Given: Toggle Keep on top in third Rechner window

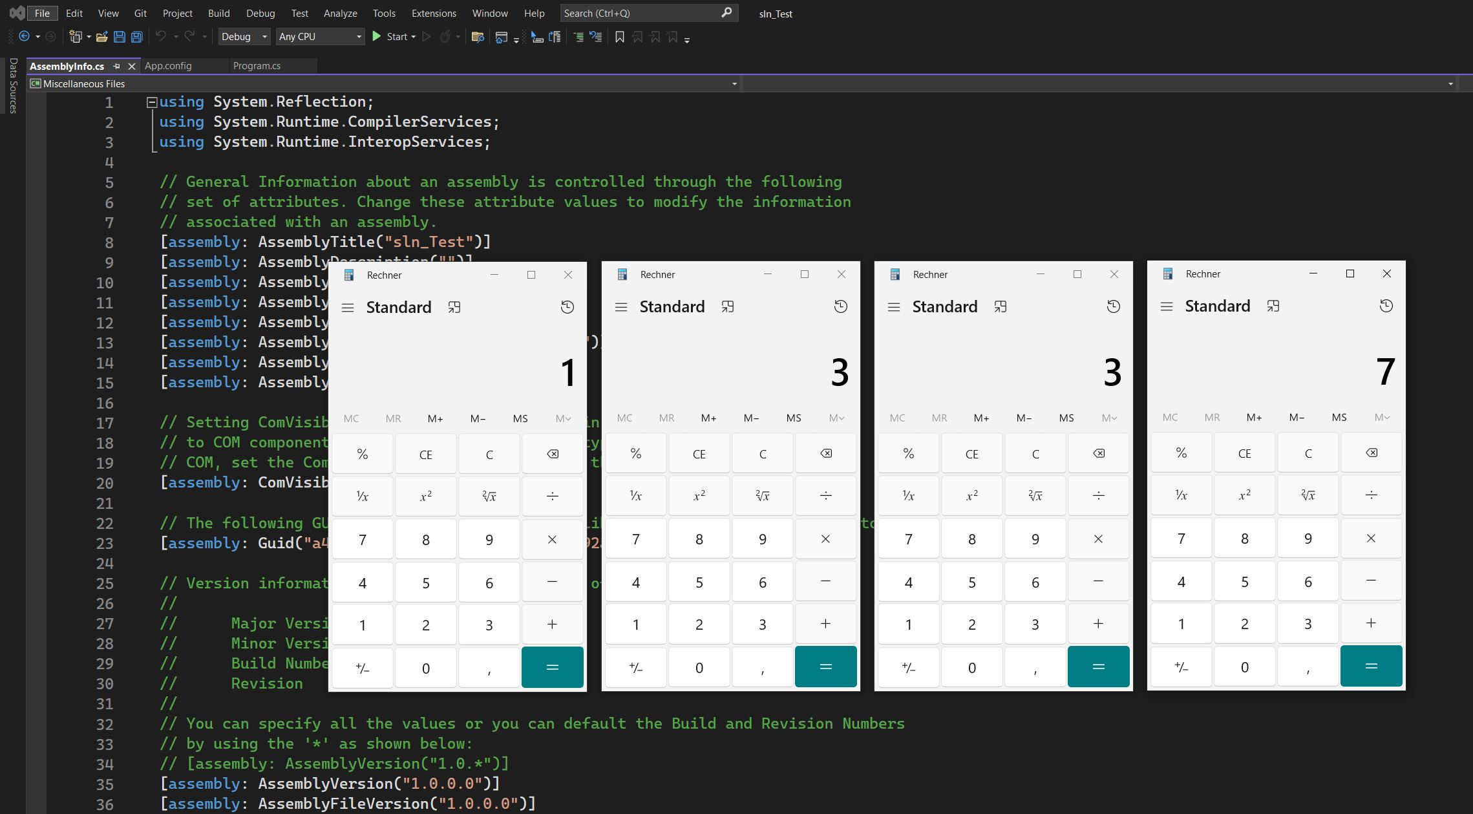Looking at the screenshot, I should pyautogui.click(x=1001, y=306).
